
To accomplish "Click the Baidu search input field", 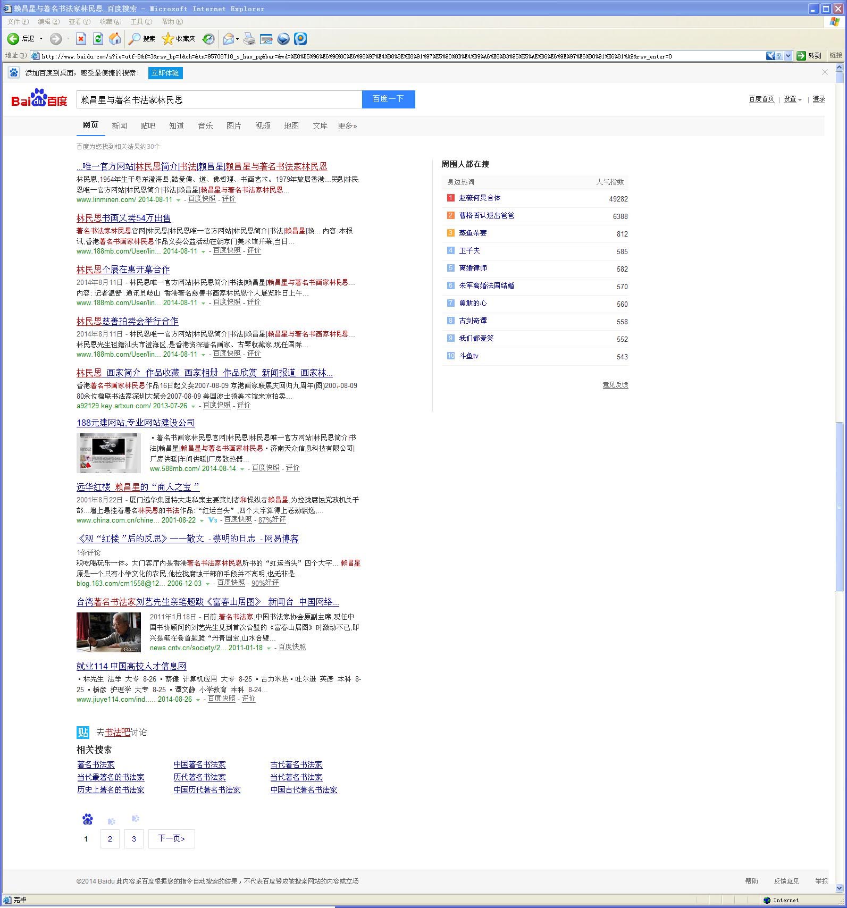I will point(220,99).
